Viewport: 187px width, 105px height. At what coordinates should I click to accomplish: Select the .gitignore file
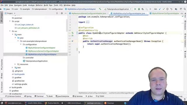(19, 71)
